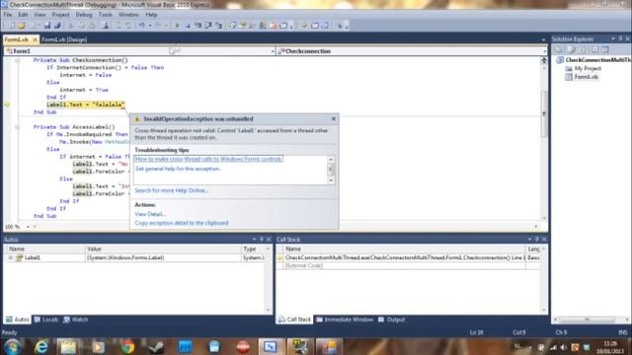
Task: Pin toggle for the Call Stack panel
Action: click(x=536, y=239)
